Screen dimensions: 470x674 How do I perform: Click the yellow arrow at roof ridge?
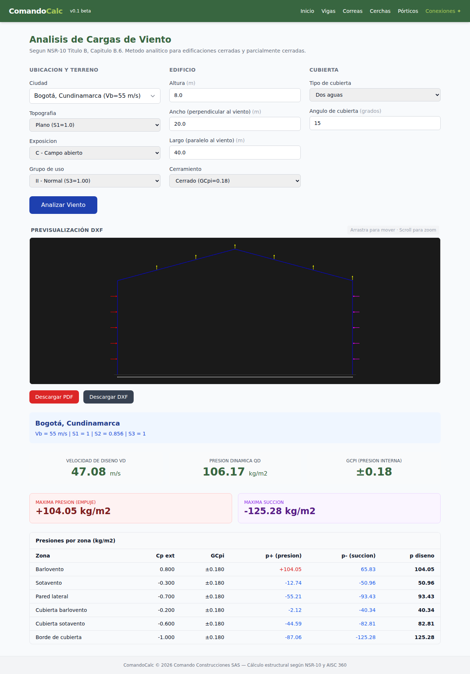pos(235,246)
